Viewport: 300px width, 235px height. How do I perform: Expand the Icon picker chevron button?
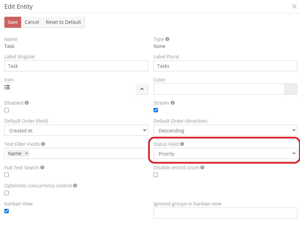(x=142, y=89)
